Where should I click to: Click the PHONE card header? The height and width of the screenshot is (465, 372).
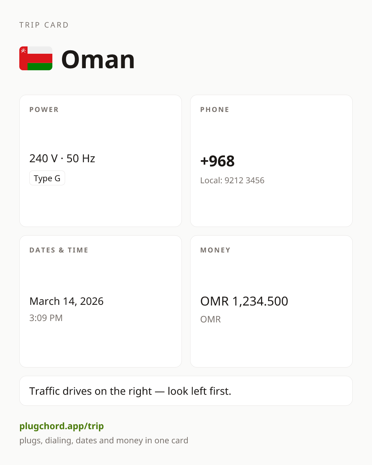click(x=215, y=110)
